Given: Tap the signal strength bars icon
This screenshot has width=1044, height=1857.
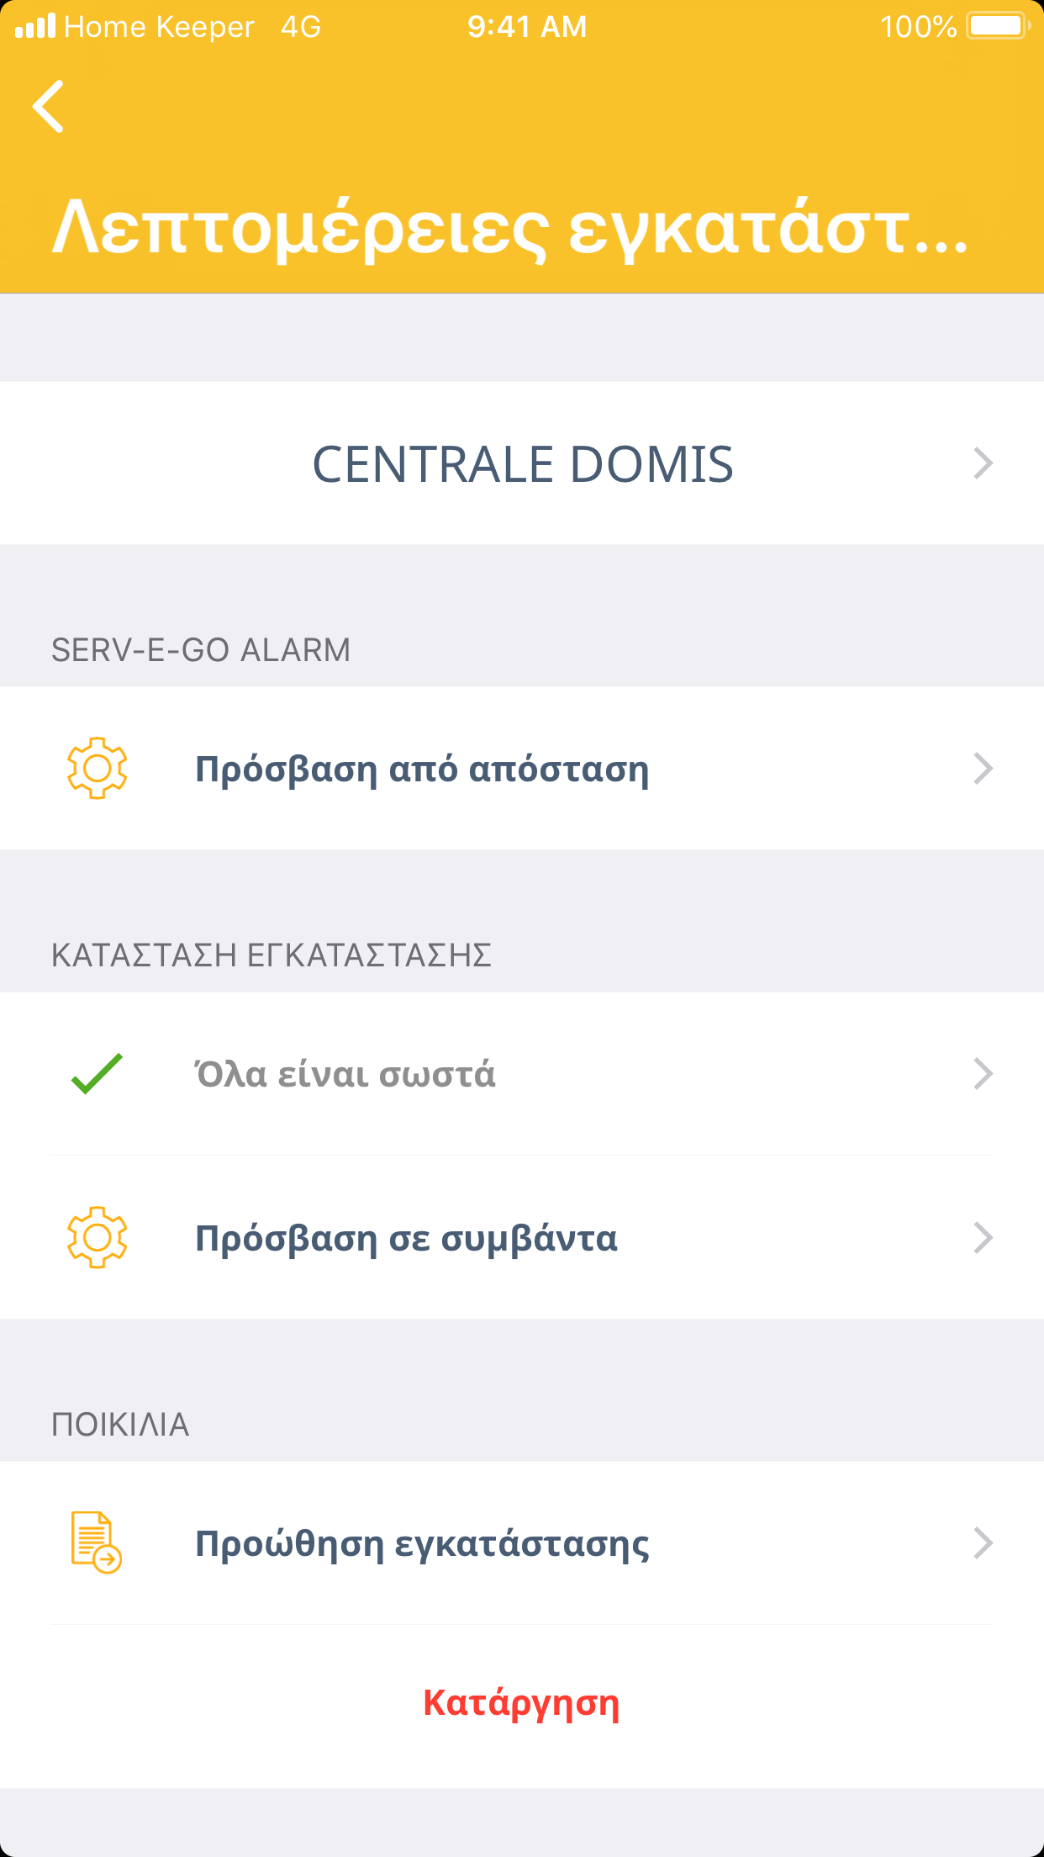Looking at the screenshot, I should point(35,26).
